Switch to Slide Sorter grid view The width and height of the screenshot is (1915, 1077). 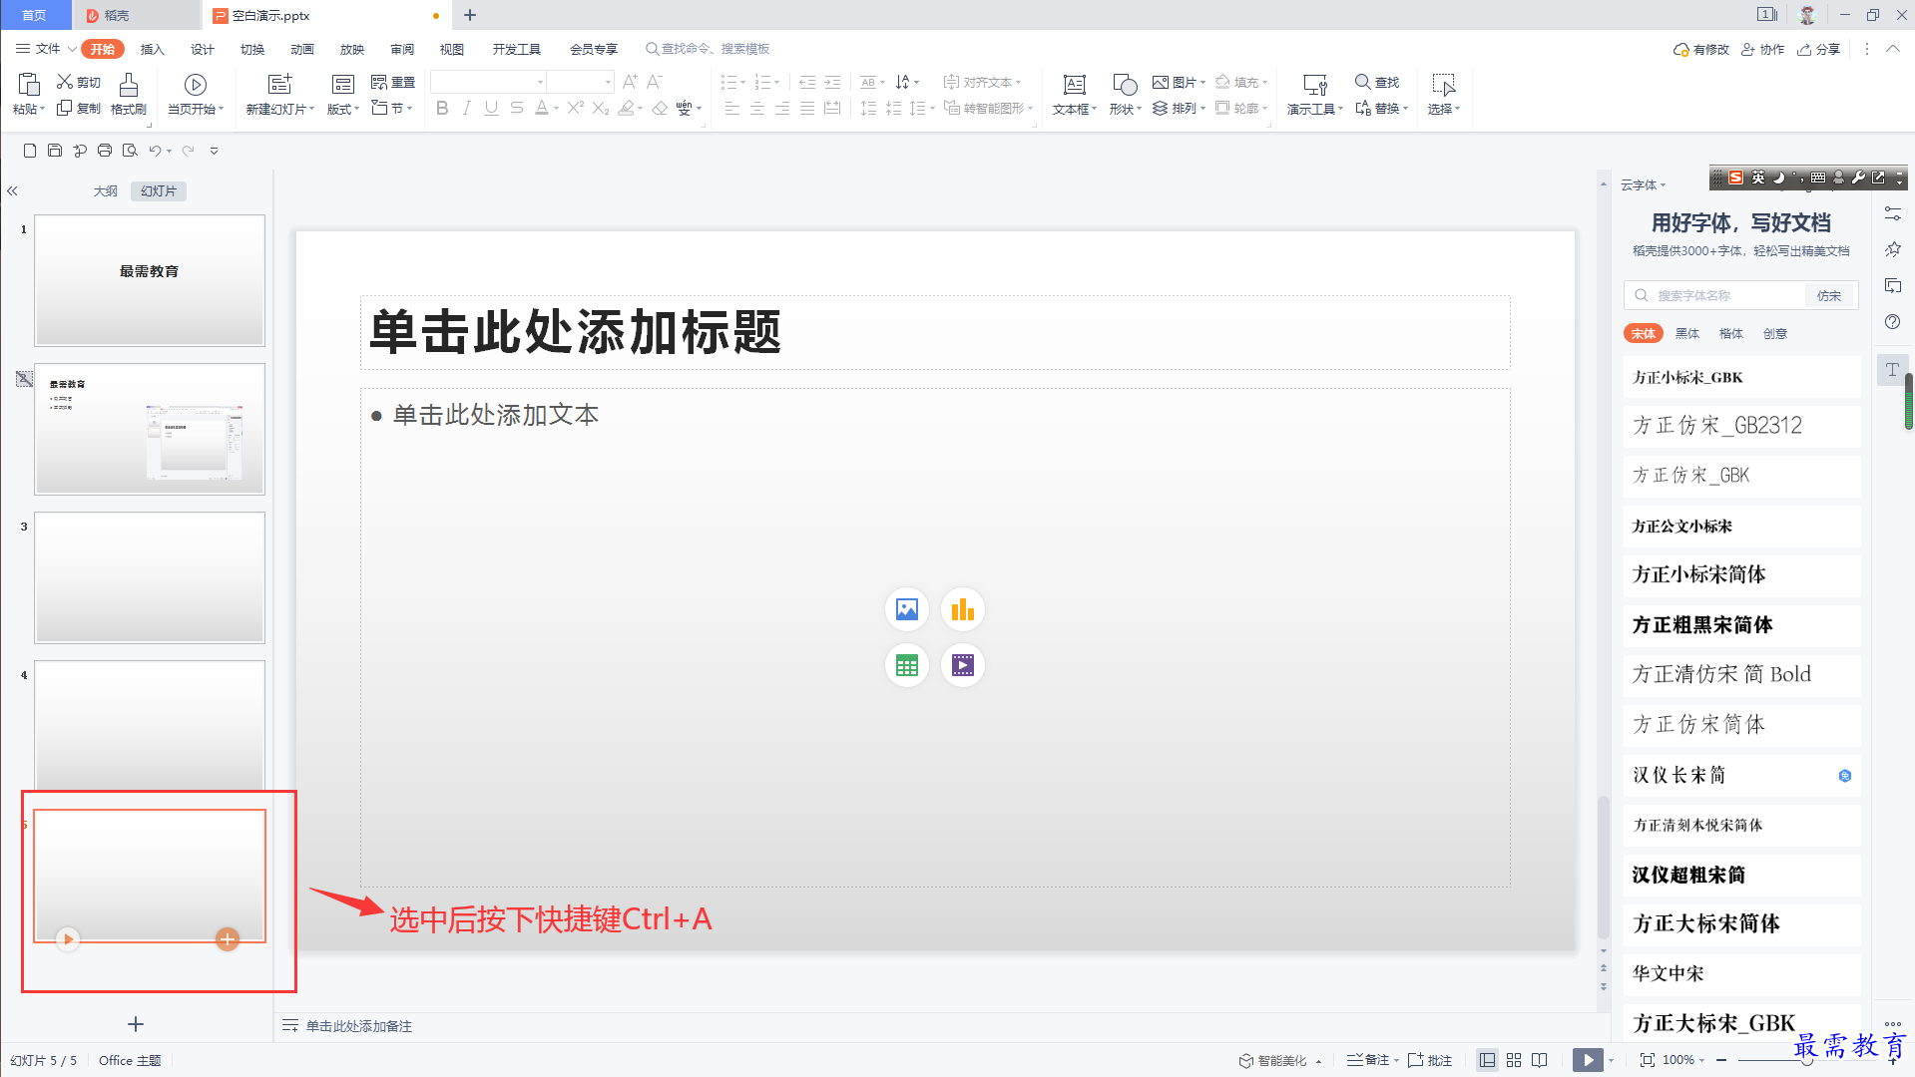[x=1514, y=1060]
